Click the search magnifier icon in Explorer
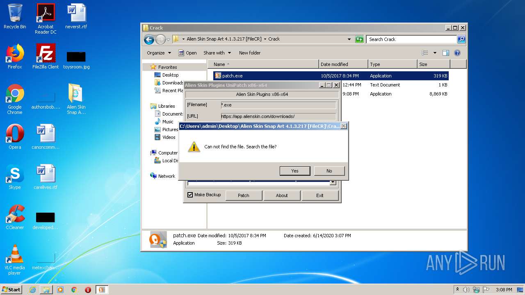 point(461,39)
